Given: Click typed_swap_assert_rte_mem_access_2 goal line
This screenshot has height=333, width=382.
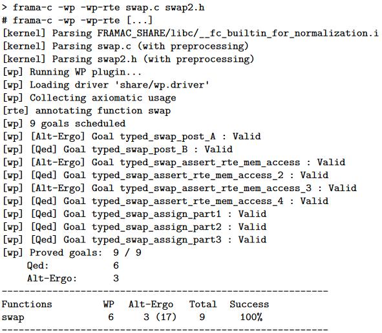Looking at the screenshot, I should (x=165, y=176).
